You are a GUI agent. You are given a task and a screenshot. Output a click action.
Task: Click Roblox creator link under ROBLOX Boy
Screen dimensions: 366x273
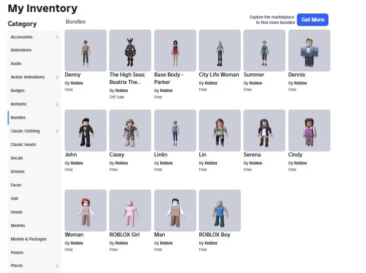(x=211, y=243)
